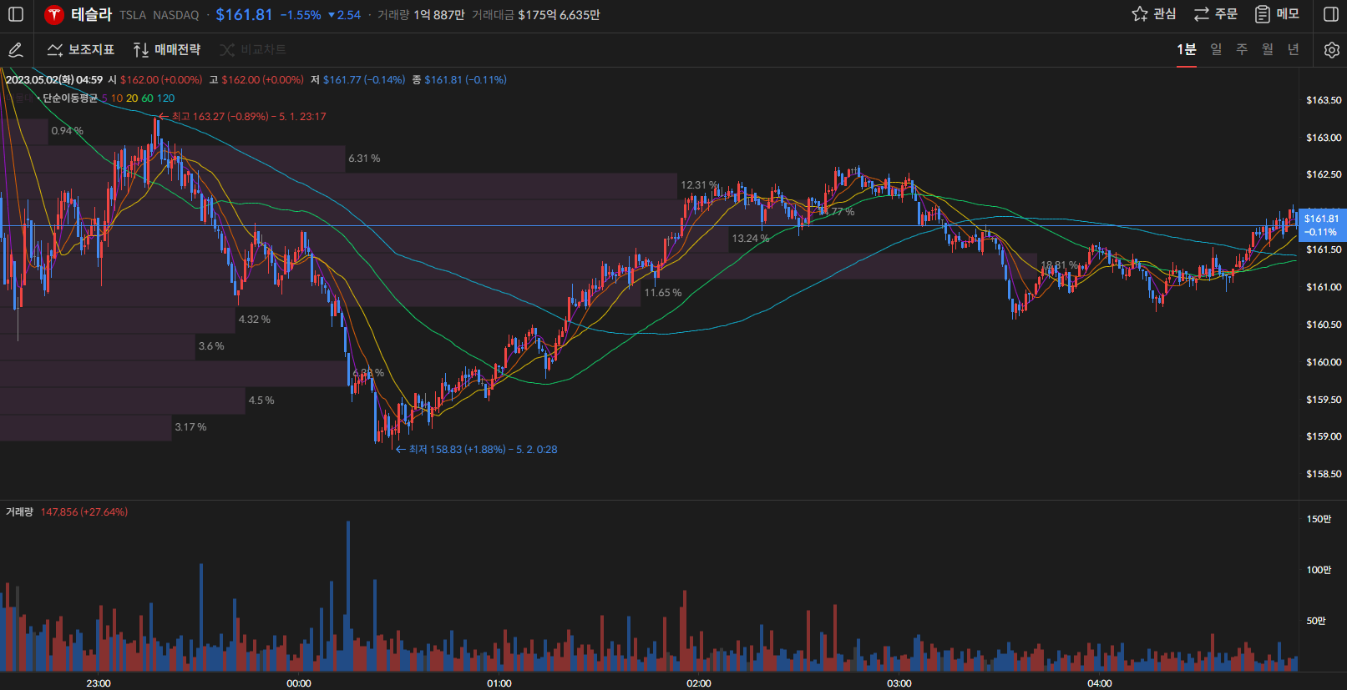Open chart settings gear icon
The image size is (1347, 690).
(1331, 50)
